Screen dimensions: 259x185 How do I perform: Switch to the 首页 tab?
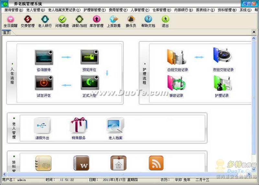pyautogui.click(x=6, y=32)
